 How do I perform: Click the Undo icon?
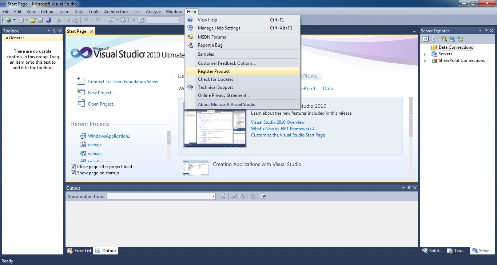point(86,20)
